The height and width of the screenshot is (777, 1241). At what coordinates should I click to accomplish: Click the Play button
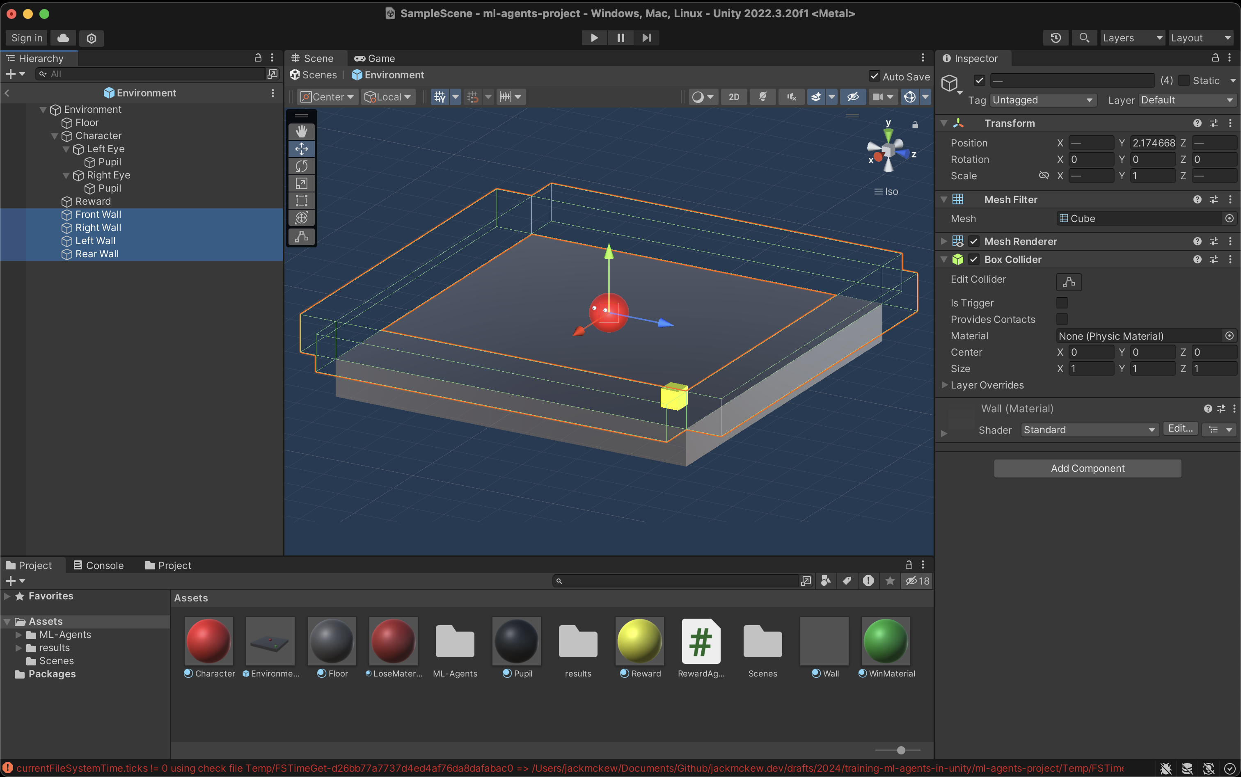pos(594,37)
